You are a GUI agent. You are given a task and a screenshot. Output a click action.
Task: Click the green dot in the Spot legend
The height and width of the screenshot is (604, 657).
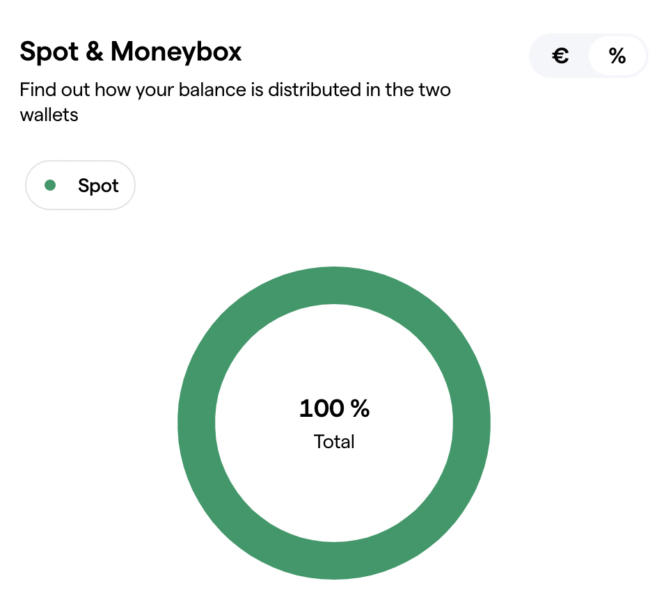pos(50,185)
